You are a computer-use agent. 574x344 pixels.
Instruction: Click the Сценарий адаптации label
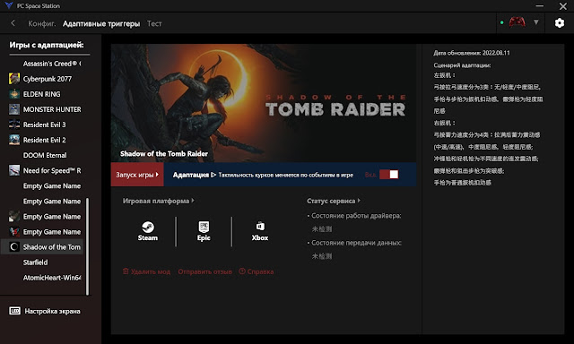pyautogui.click(x=462, y=65)
